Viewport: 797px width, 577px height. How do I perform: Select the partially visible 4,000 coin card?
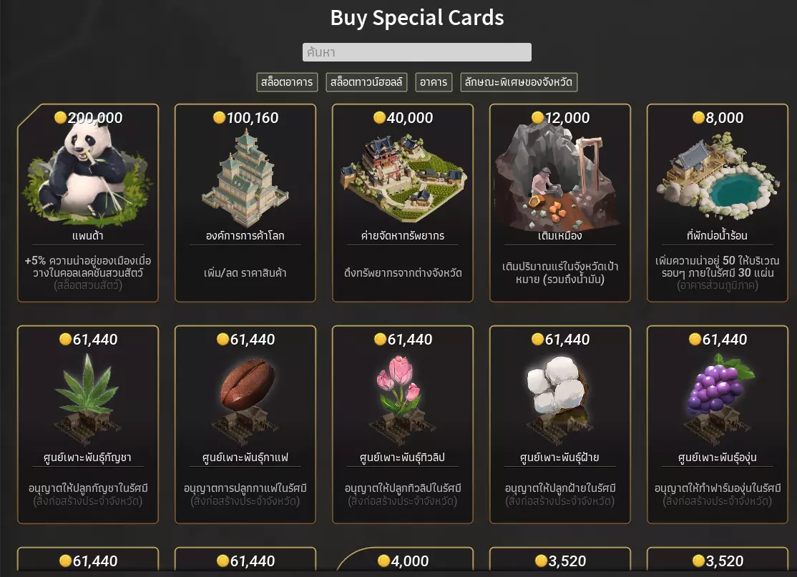pyautogui.click(x=403, y=562)
